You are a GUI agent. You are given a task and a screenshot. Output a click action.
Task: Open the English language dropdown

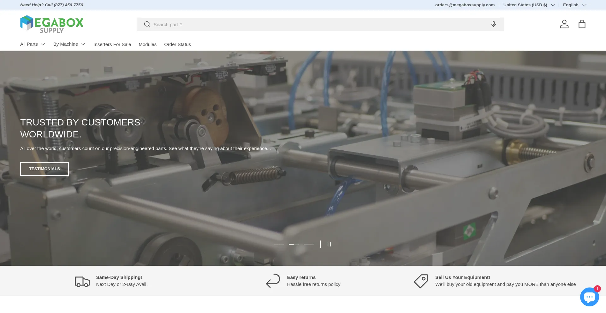click(x=574, y=5)
